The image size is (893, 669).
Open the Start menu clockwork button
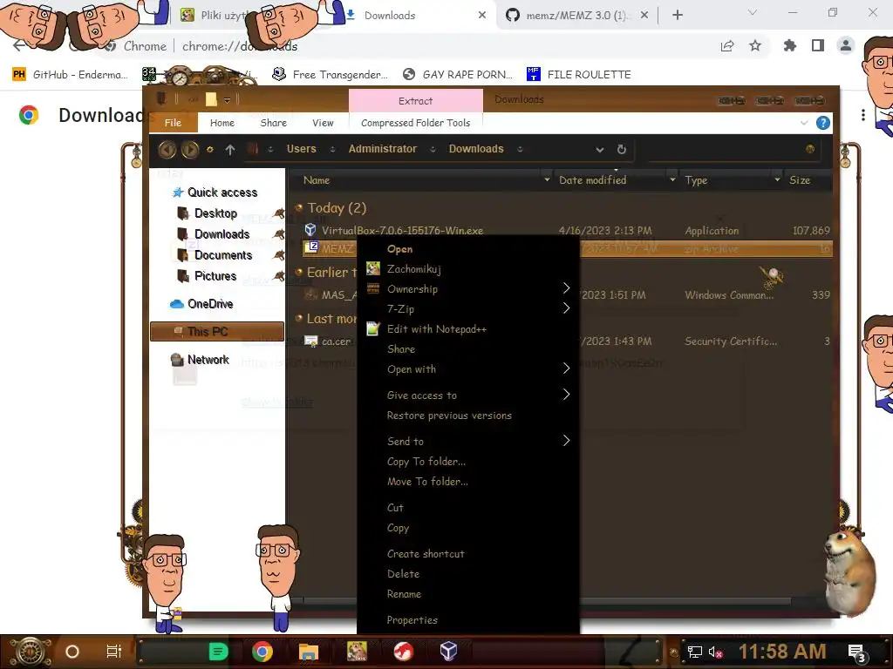[29, 652]
